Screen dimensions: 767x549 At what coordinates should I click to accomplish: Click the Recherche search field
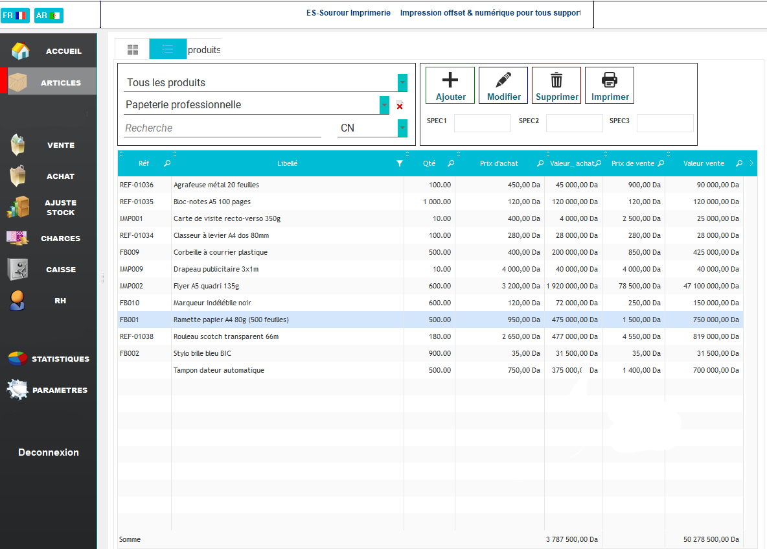220,128
